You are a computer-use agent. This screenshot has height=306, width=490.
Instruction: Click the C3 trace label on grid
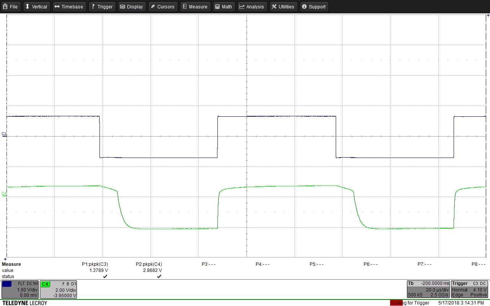(x=4, y=134)
